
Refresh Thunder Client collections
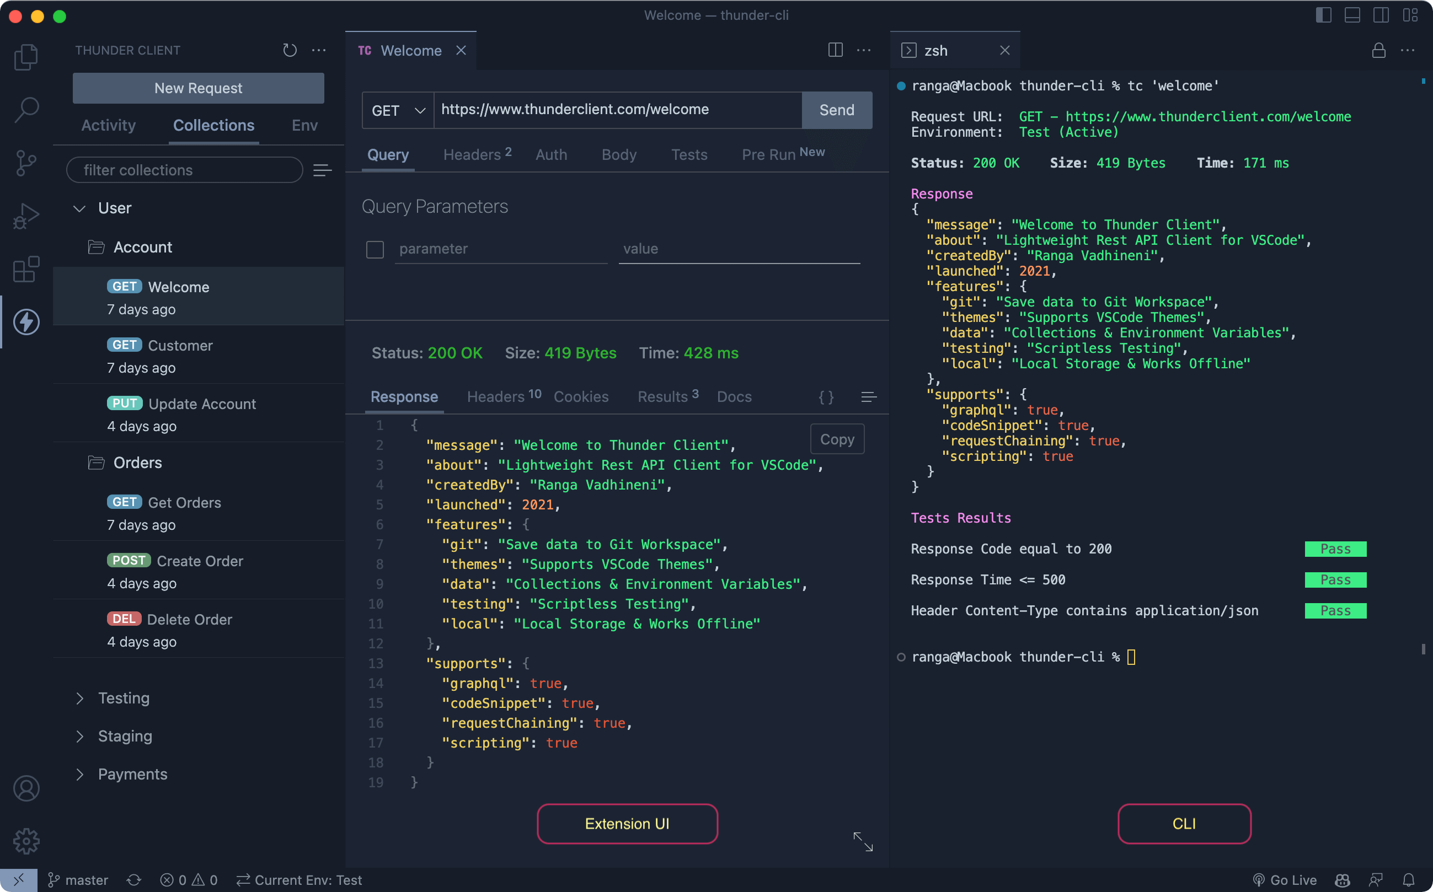289,50
